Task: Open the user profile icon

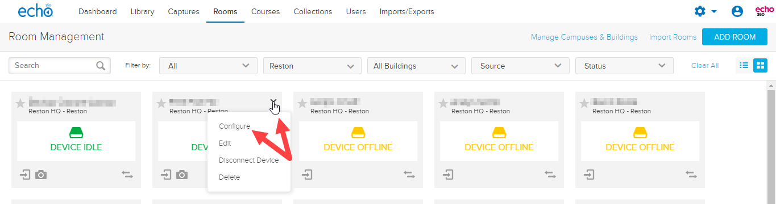Action: pyautogui.click(x=737, y=11)
